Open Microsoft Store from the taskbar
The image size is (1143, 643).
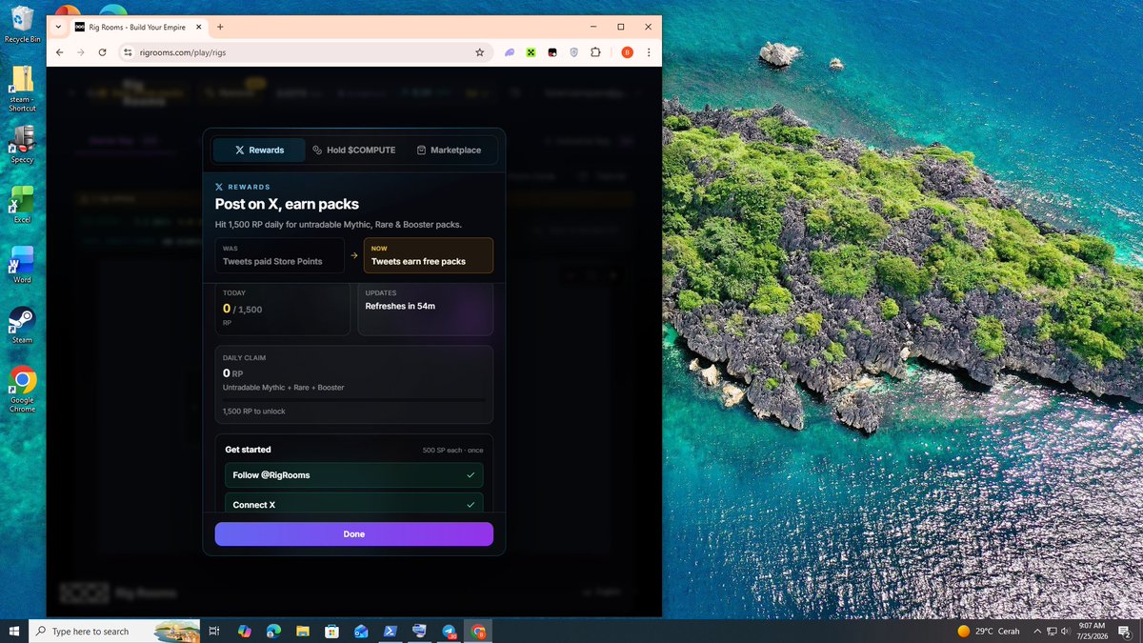point(331,631)
